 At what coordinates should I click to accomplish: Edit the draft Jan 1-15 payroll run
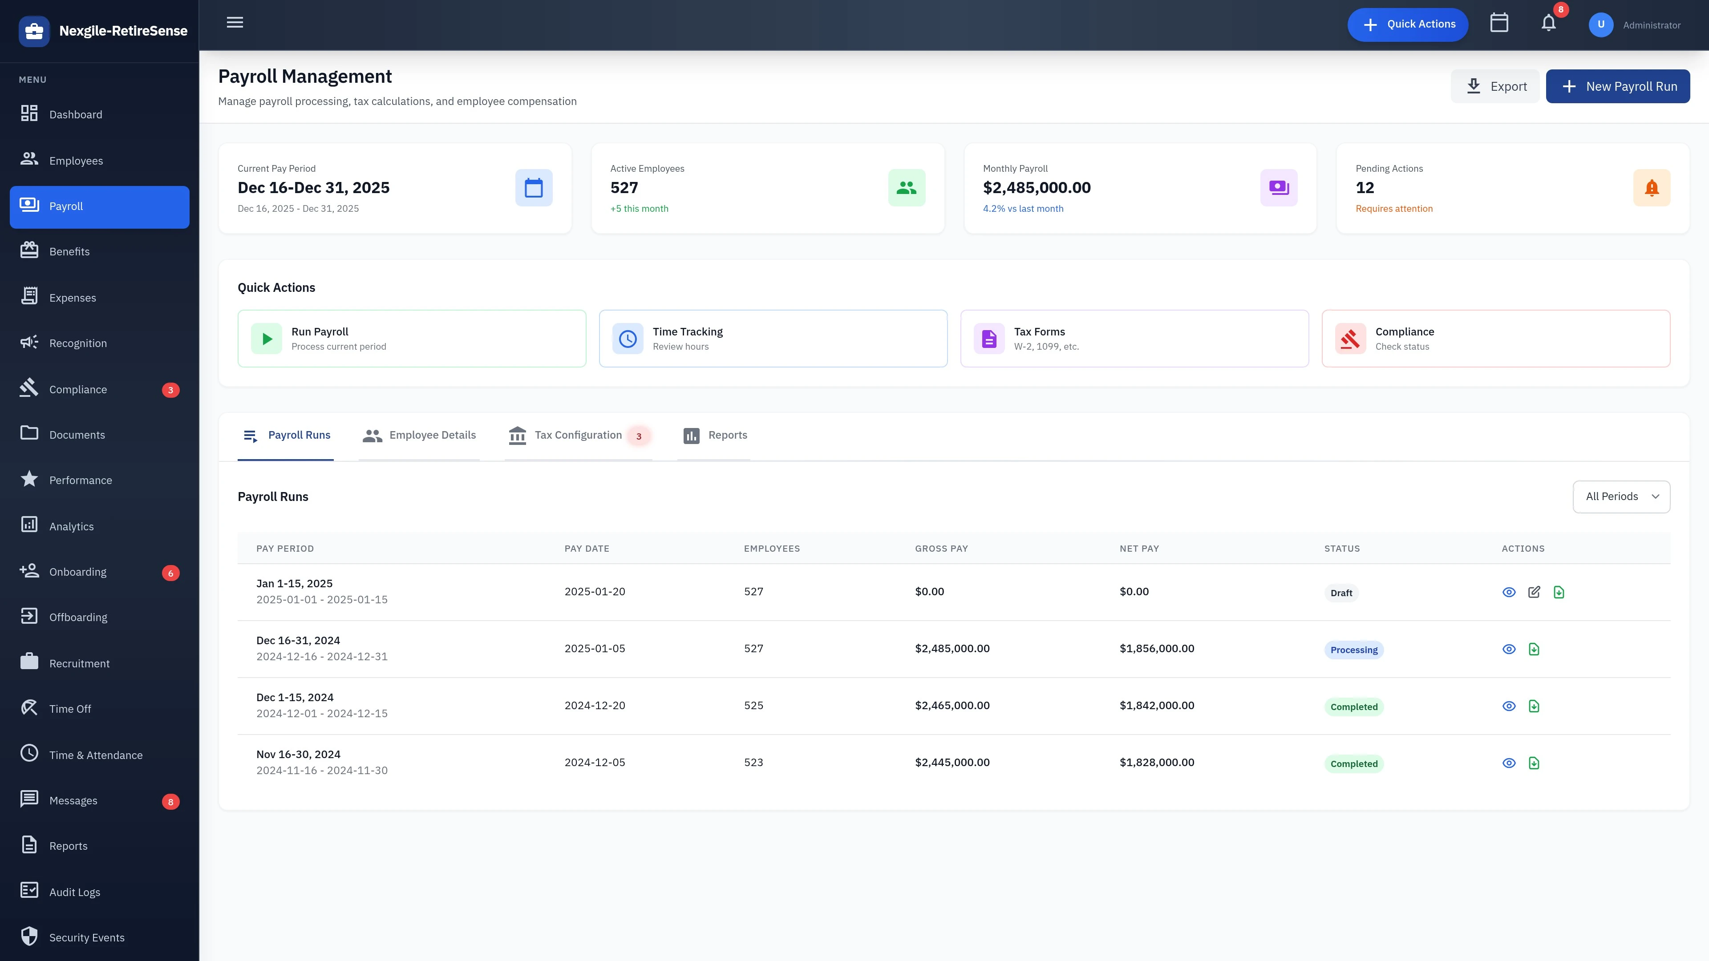click(x=1535, y=592)
